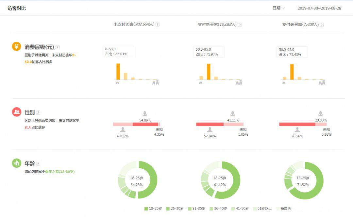The height and width of the screenshot is (221, 353).
Task: Click the person icon above 41.11%
Action: click(233, 114)
